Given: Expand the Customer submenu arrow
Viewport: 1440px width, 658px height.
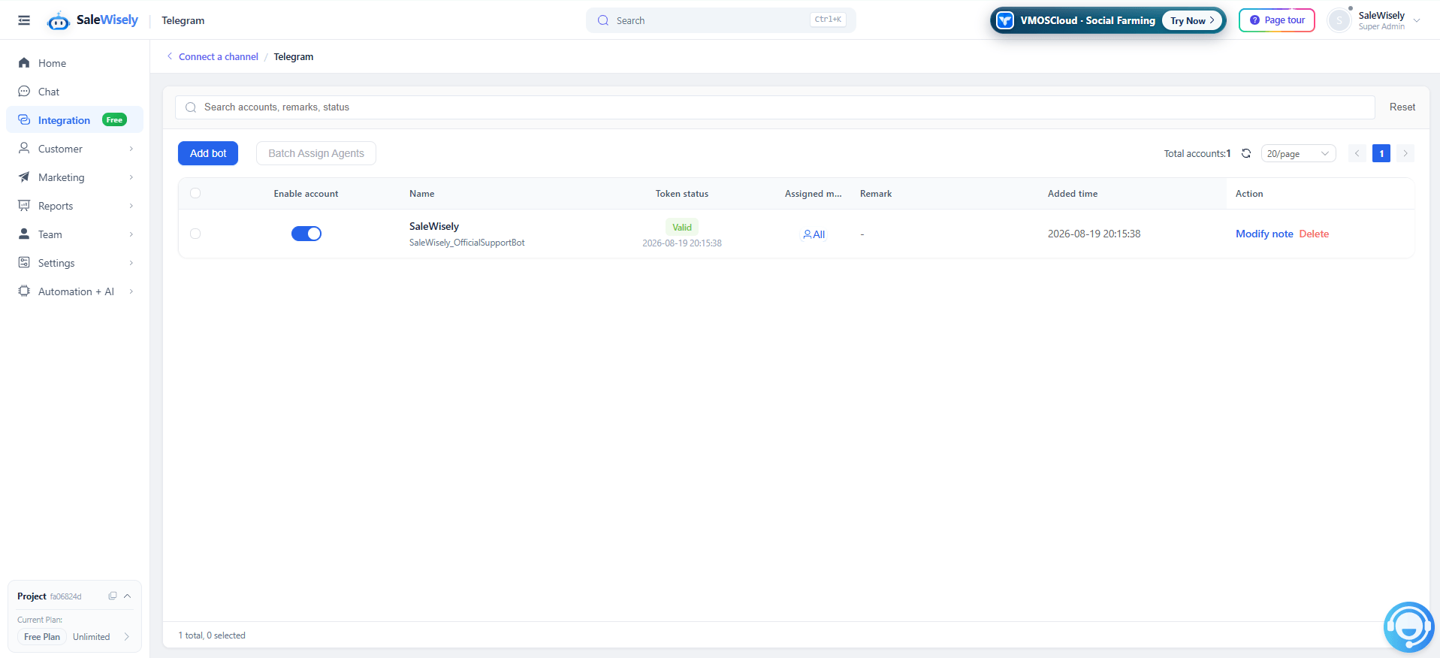Looking at the screenshot, I should click(x=131, y=149).
